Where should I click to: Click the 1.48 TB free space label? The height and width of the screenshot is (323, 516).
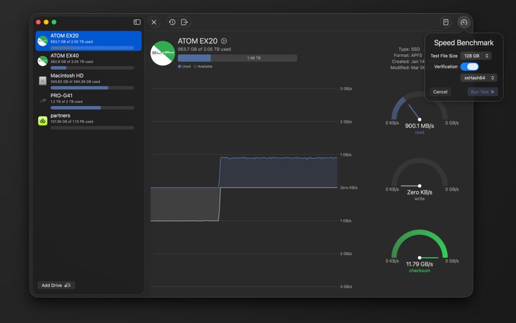click(253, 58)
